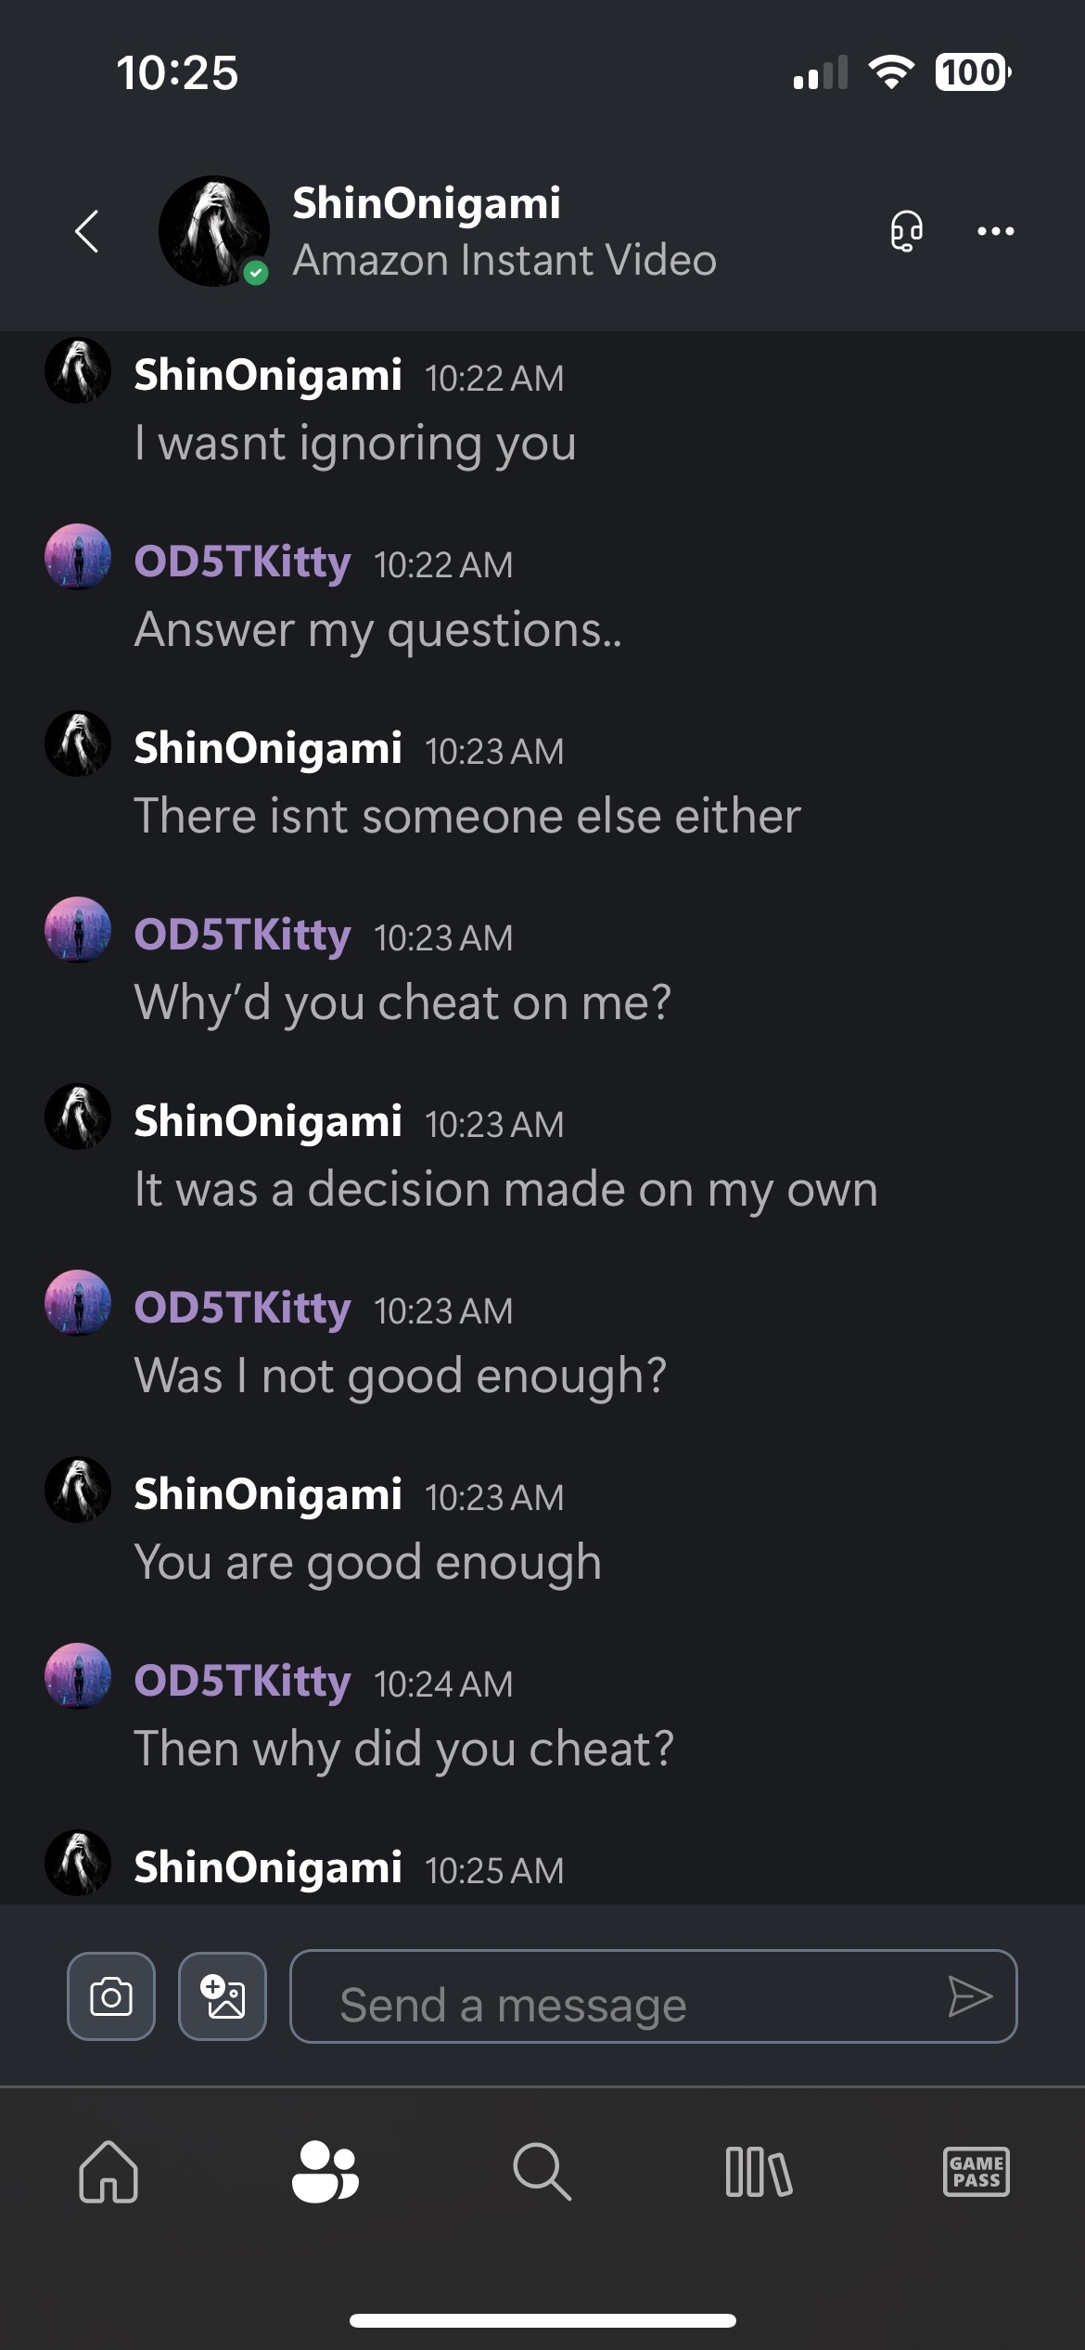This screenshot has height=2350, width=1085.
Task: Open the Library tab
Action: 759,2172
